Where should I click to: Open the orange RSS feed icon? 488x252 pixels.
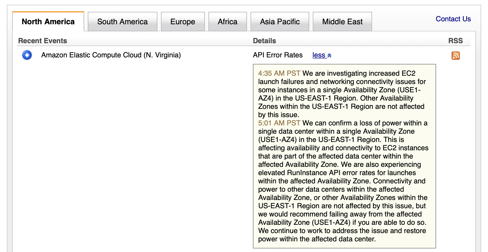(x=455, y=55)
